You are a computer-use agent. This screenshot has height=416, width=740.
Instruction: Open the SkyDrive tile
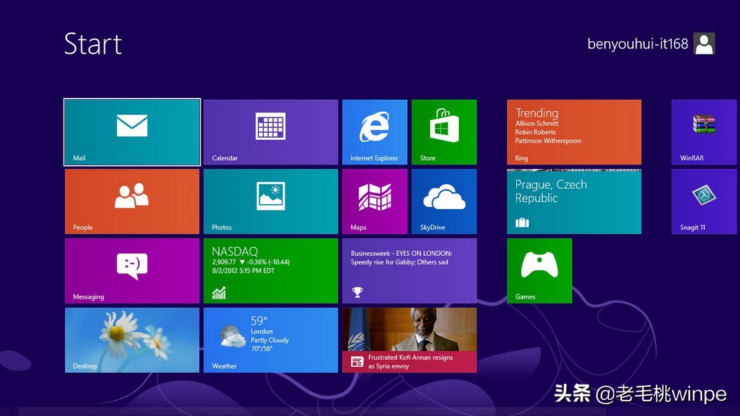pyautogui.click(x=444, y=201)
